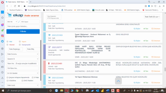166x93 pixels.
Task: Select the Mal radio option
Action: [8, 42]
